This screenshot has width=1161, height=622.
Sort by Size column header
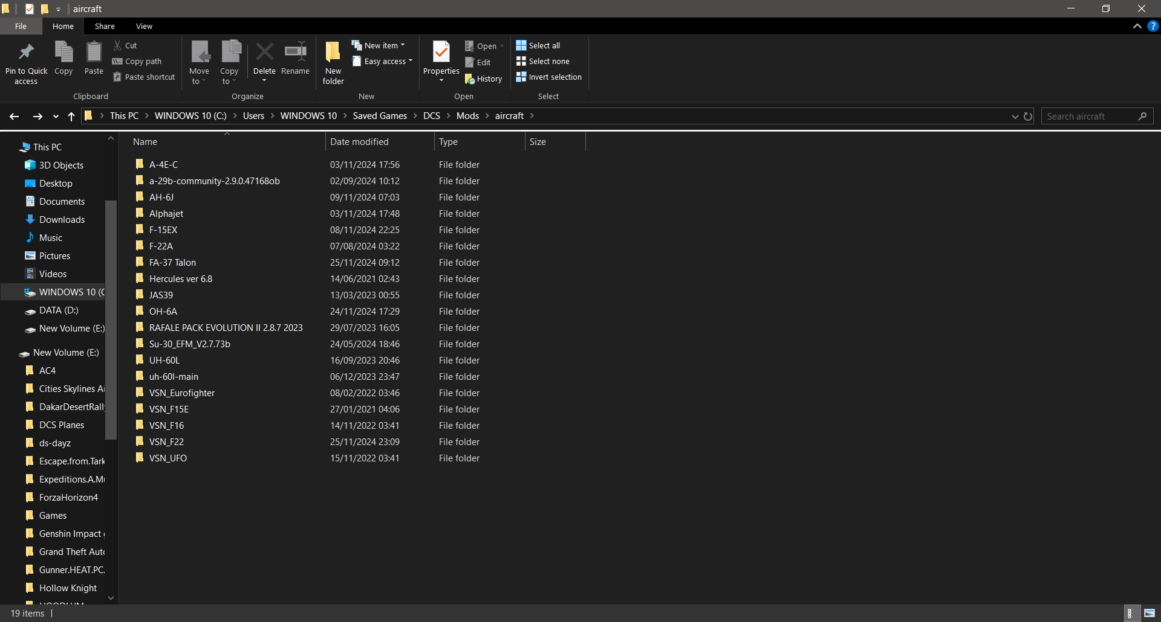tap(555, 142)
